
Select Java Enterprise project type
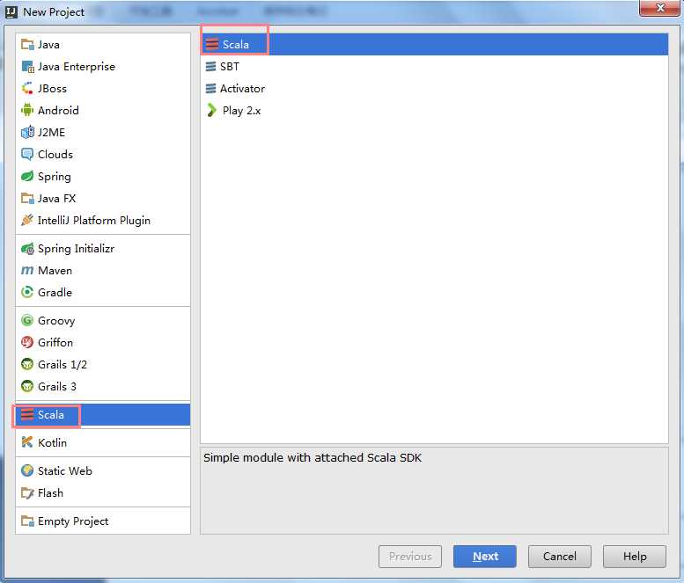pyautogui.click(x=103, y=67)
